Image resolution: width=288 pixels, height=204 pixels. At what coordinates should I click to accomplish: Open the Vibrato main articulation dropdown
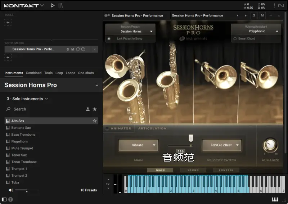pos(139,145)
